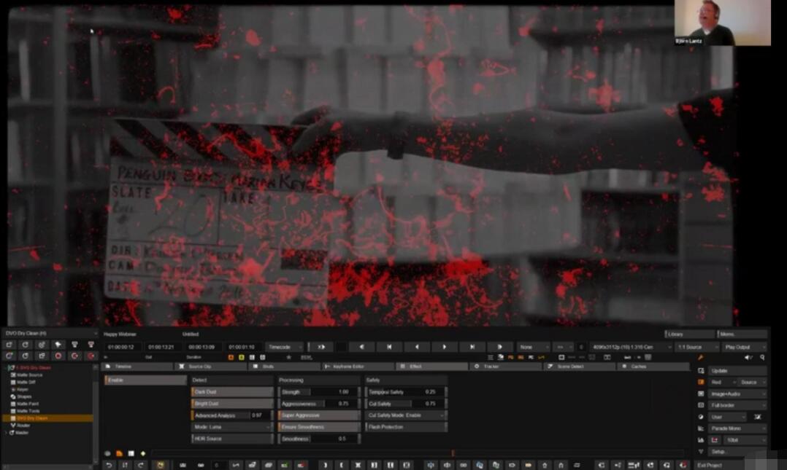This screenshot has width=787, height=470.
Task: Switch to the Timeline tab
Action: pos(137,367)
